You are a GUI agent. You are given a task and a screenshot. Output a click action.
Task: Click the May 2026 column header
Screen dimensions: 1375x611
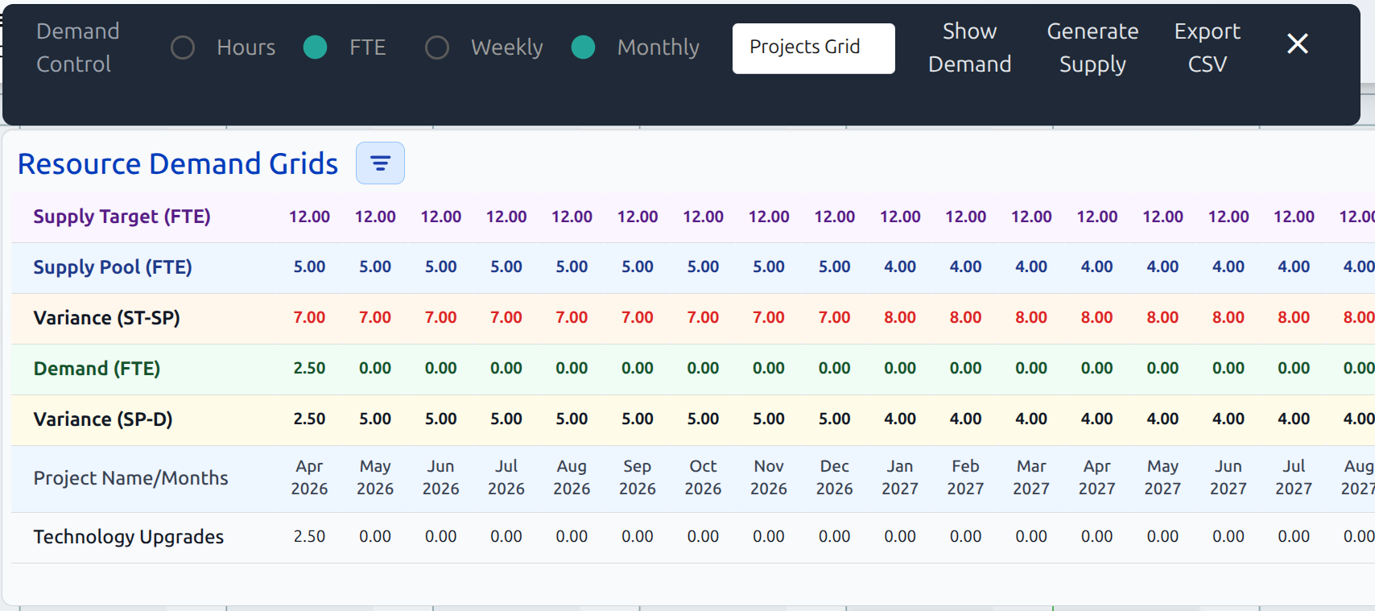(x=375, y=477)
